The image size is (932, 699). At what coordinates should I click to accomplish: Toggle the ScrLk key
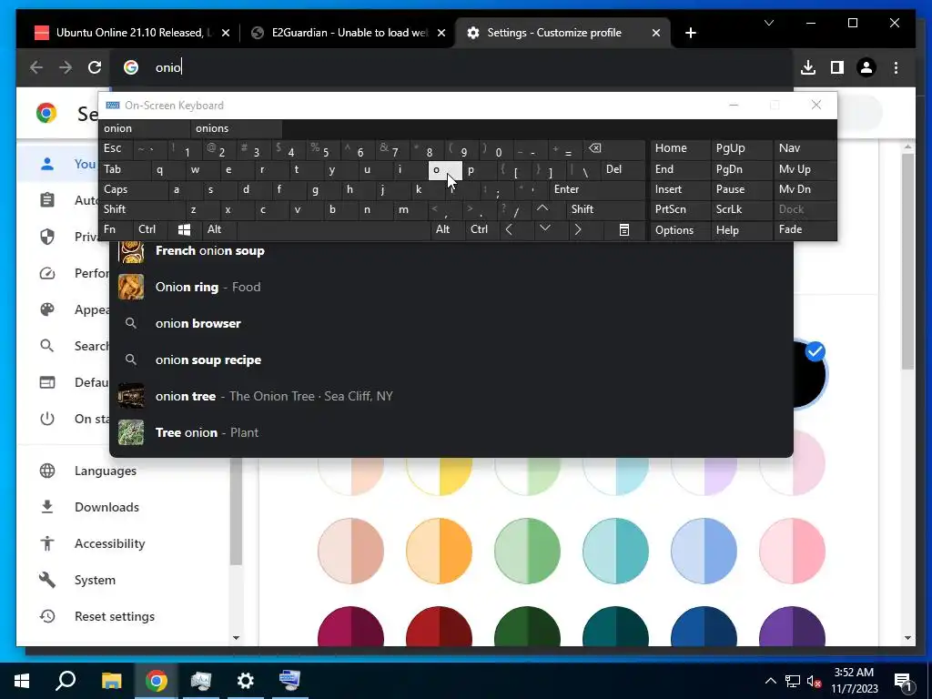742,209
